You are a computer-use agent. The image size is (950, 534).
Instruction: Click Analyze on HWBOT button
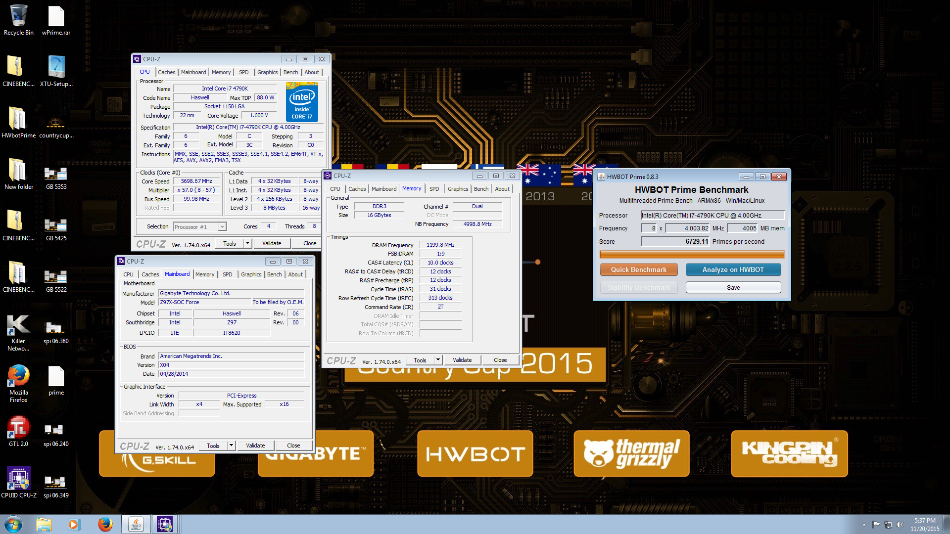[x=733, y=269]
